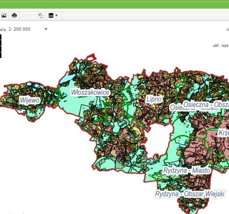Click the printer icon in toolbar
Viewport: 229px width, 214px height.
coord(15,16)
